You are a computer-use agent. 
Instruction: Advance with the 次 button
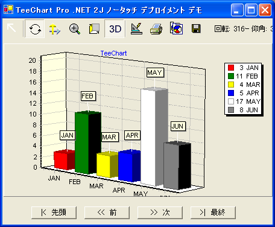click(x=160, y=213)
